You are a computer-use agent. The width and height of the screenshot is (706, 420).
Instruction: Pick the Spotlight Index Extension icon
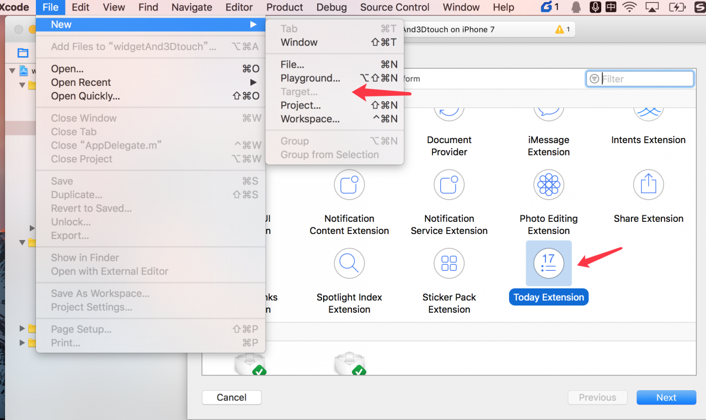coord(349,263)
